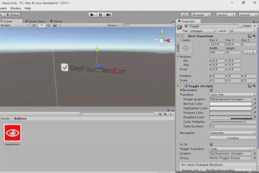The width and height of the screenshot is (259, 173).
Task: Switch to the Game tab
Action: 56,21
